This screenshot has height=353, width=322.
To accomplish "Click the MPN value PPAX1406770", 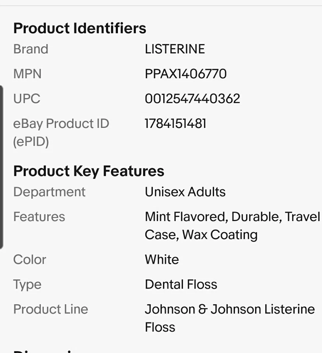I will pyautogui.click(x=186, y=74).
